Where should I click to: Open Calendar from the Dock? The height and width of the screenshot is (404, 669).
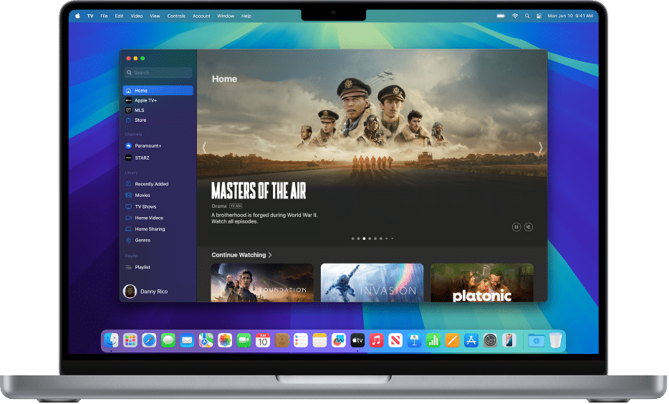coord(263,340)
